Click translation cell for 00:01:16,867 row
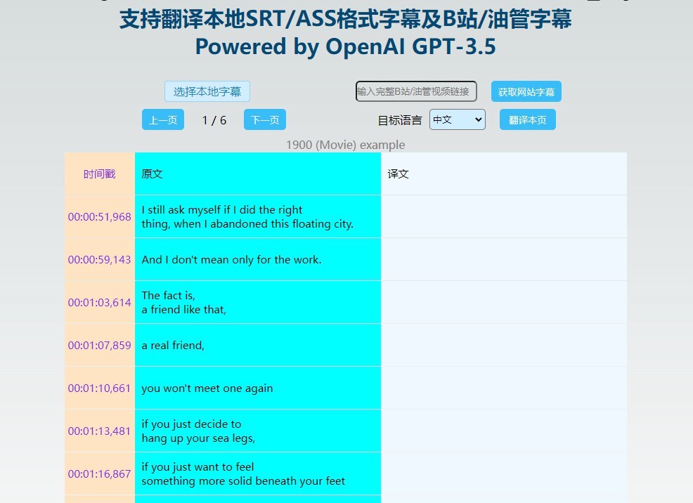Screen dimensions: 693x503 [x=503, y=473]
